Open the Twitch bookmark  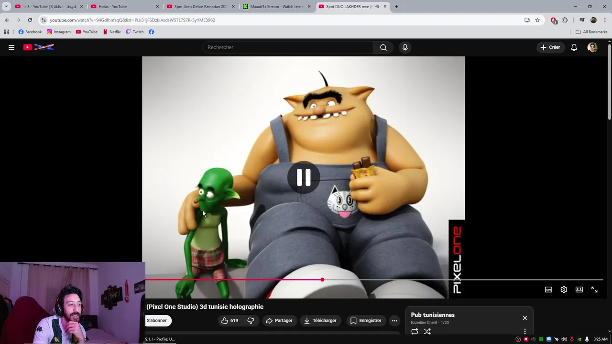[x=135, y=32]
